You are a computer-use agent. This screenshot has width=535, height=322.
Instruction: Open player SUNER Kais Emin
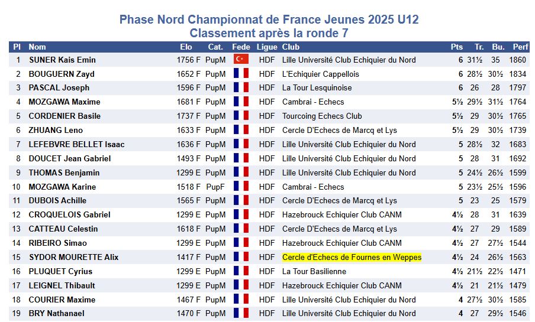(62, 60)
